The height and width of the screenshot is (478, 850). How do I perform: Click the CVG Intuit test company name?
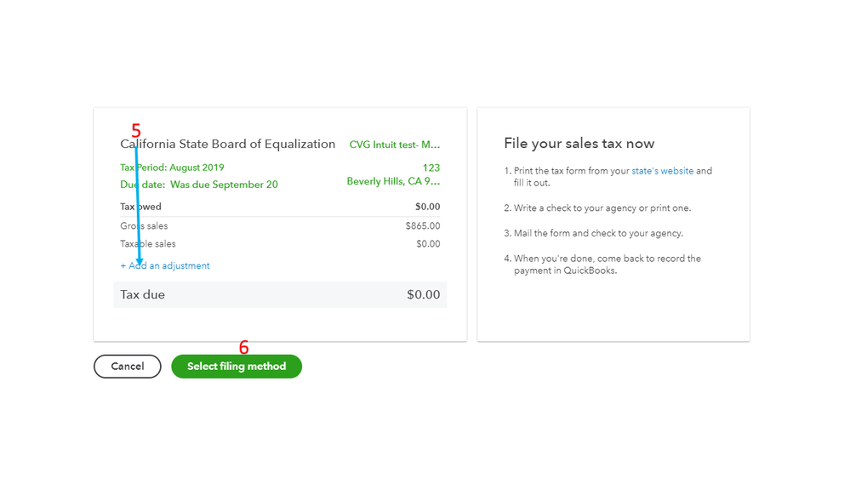pos(395,145)
